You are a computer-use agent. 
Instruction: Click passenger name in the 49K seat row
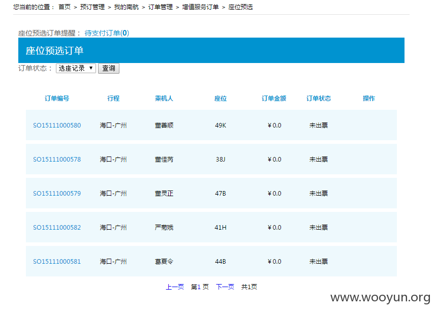[164, 126]
